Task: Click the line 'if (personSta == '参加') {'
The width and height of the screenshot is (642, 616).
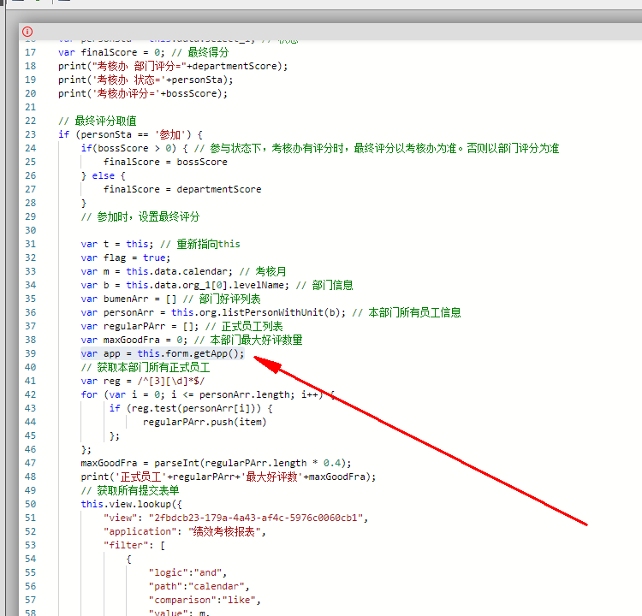Action: point(130,134)
